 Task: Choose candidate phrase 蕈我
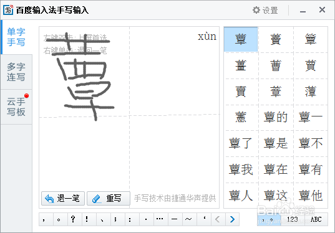coord(241,169)
